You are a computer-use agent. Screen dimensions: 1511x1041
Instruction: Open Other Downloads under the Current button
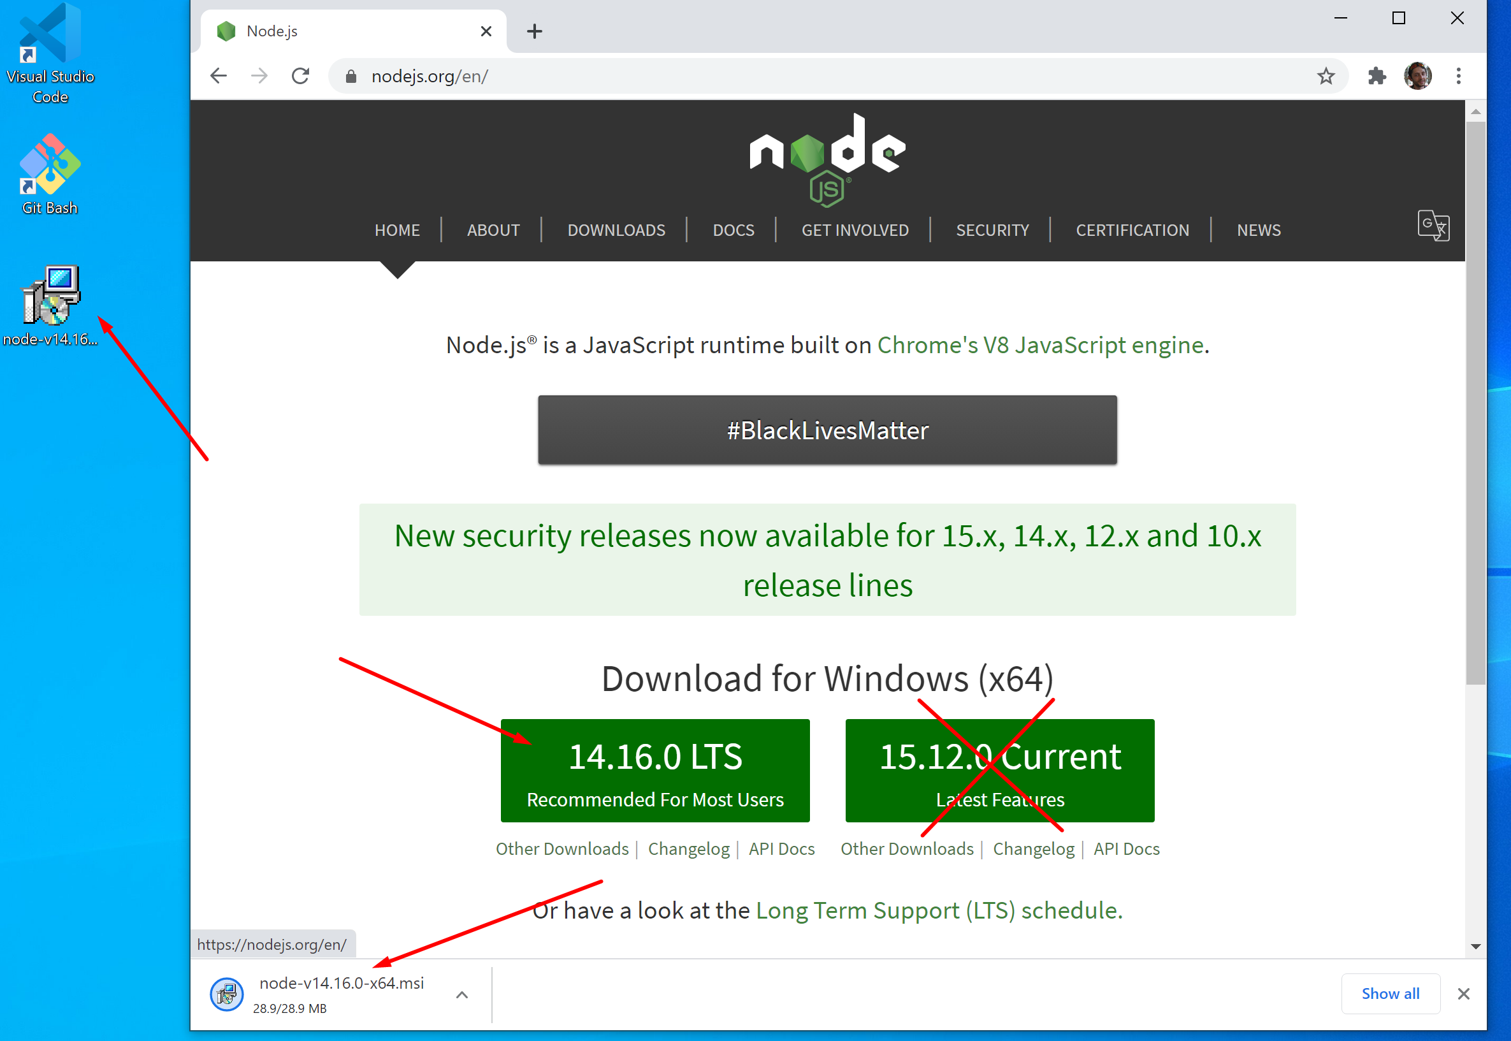[x=907, y=848]
